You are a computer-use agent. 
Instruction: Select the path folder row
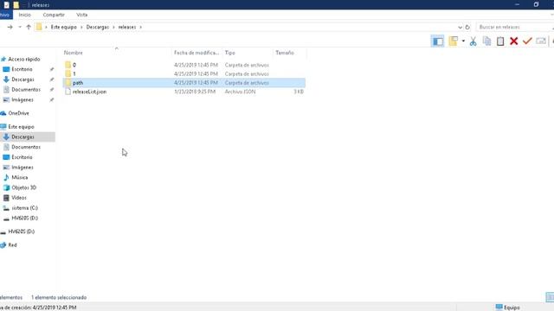pyautogui.click(x=184, y=83)
